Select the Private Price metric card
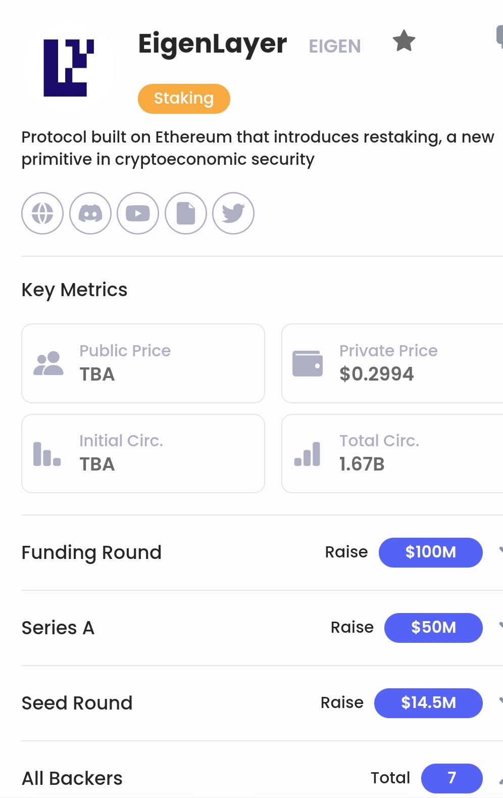Screen dimensions: 503x798 click(x=392, y=363)
